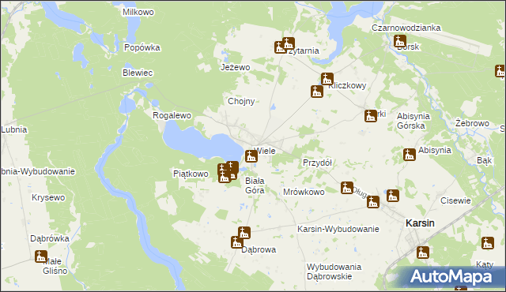The image size is (506, 292).
Task: Click the church icon above Kąty
Action: [488, 243]
